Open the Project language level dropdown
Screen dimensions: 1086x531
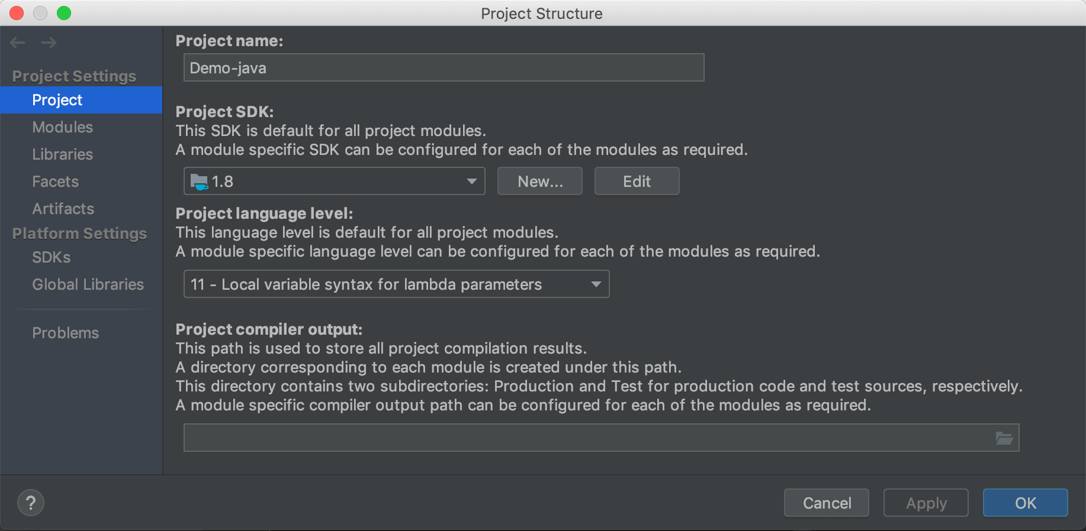596,284
